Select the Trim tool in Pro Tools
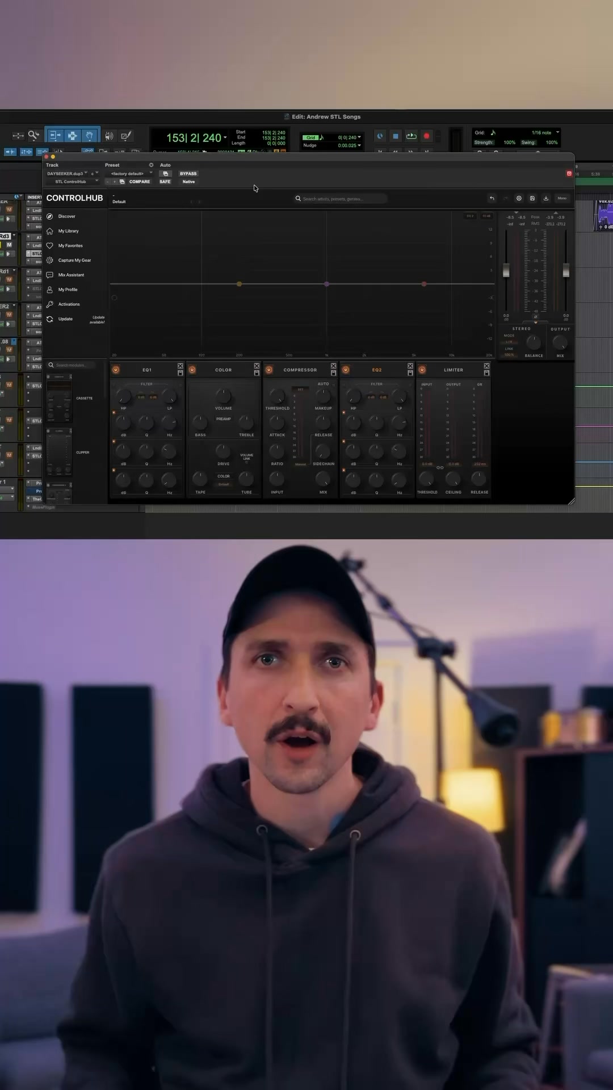The height and width of the screenshot is (1090, 613). pos(55,136)
